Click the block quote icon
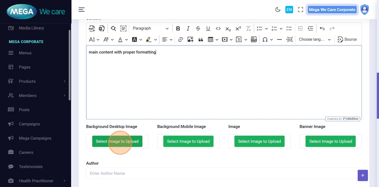Image resolution: width=379 pixels, height=187 pixels. 201,40
